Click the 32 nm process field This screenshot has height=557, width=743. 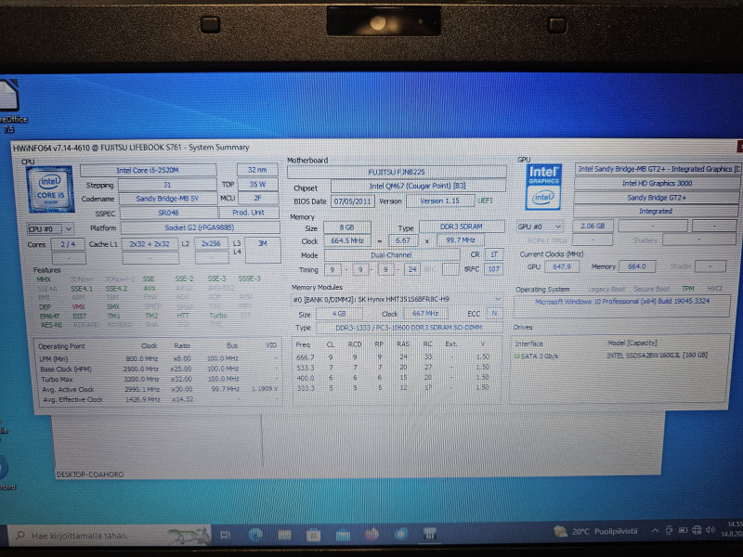pyautogui.click(x=257, y=170)
